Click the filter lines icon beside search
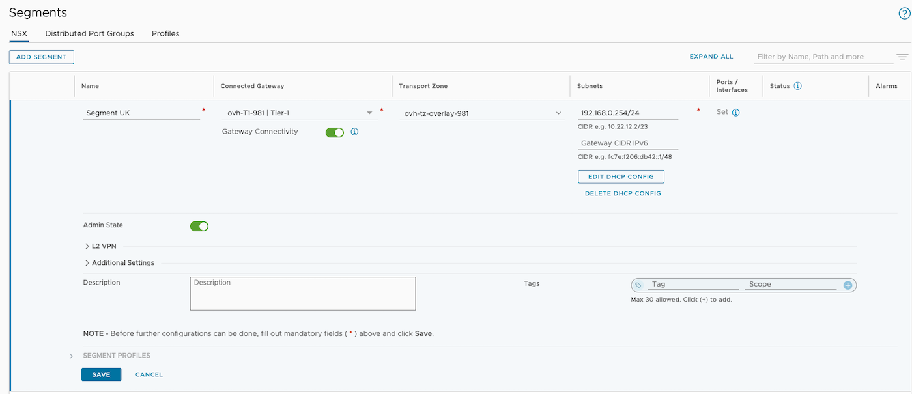912x394 pixels. 902,57
